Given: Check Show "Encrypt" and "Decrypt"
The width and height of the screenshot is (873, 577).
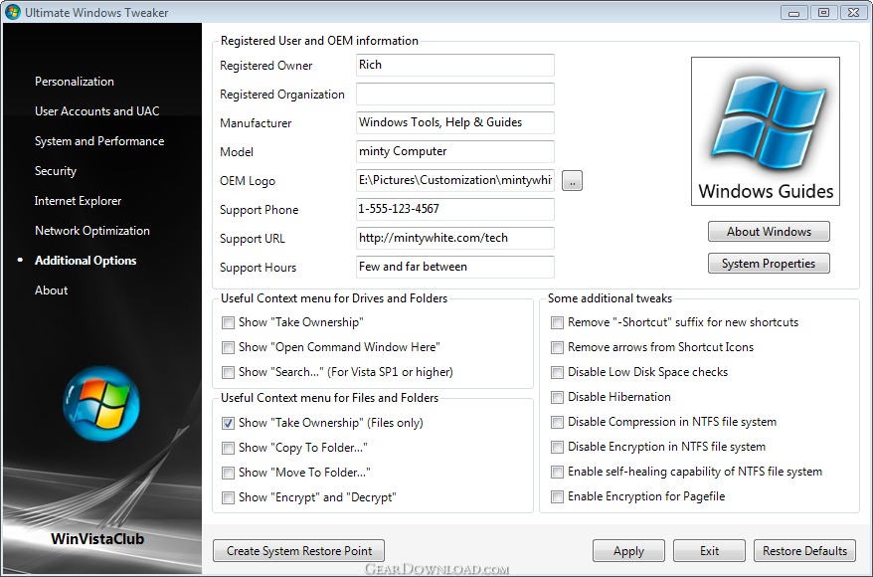Looking at the screenshot, I should coord(228,497).
